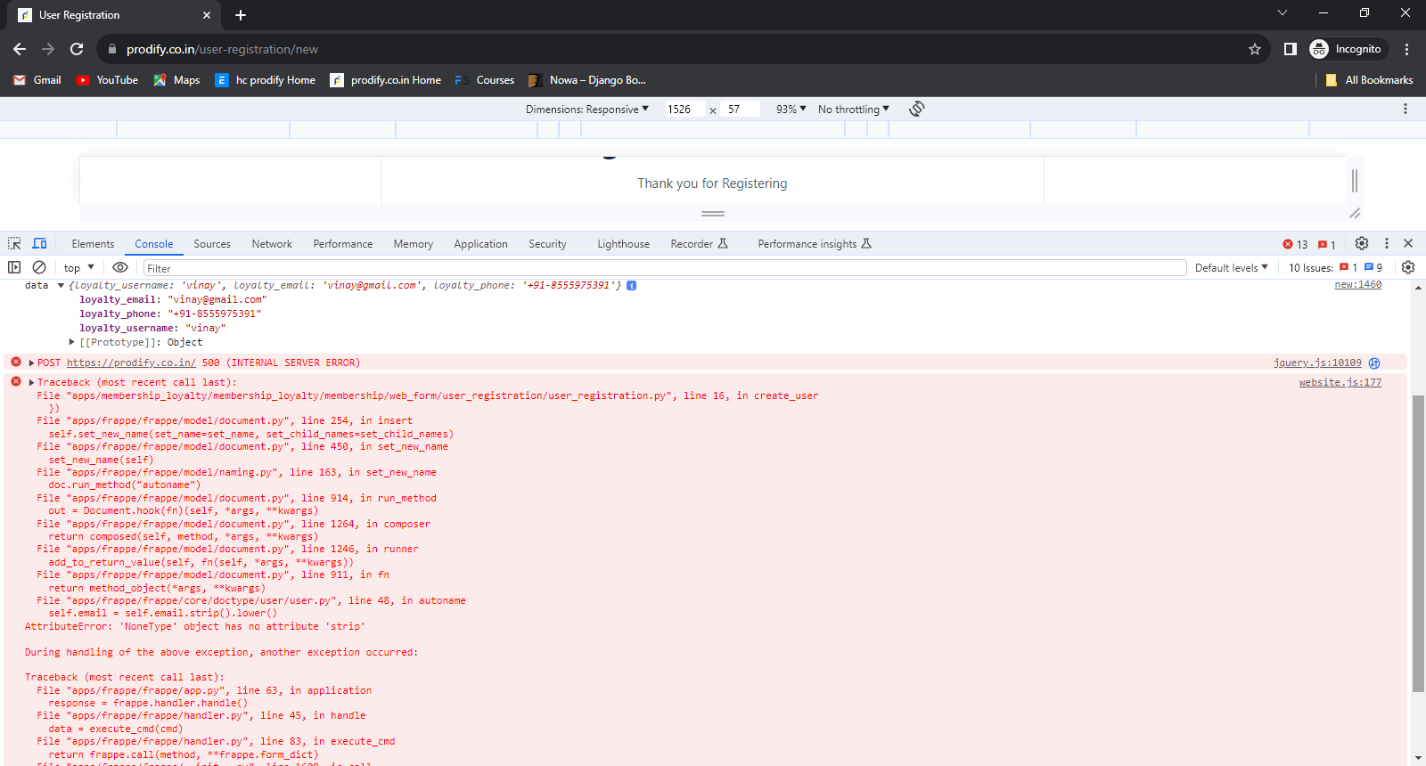
Task: Click the address bar URL
Action: [222, 49]
